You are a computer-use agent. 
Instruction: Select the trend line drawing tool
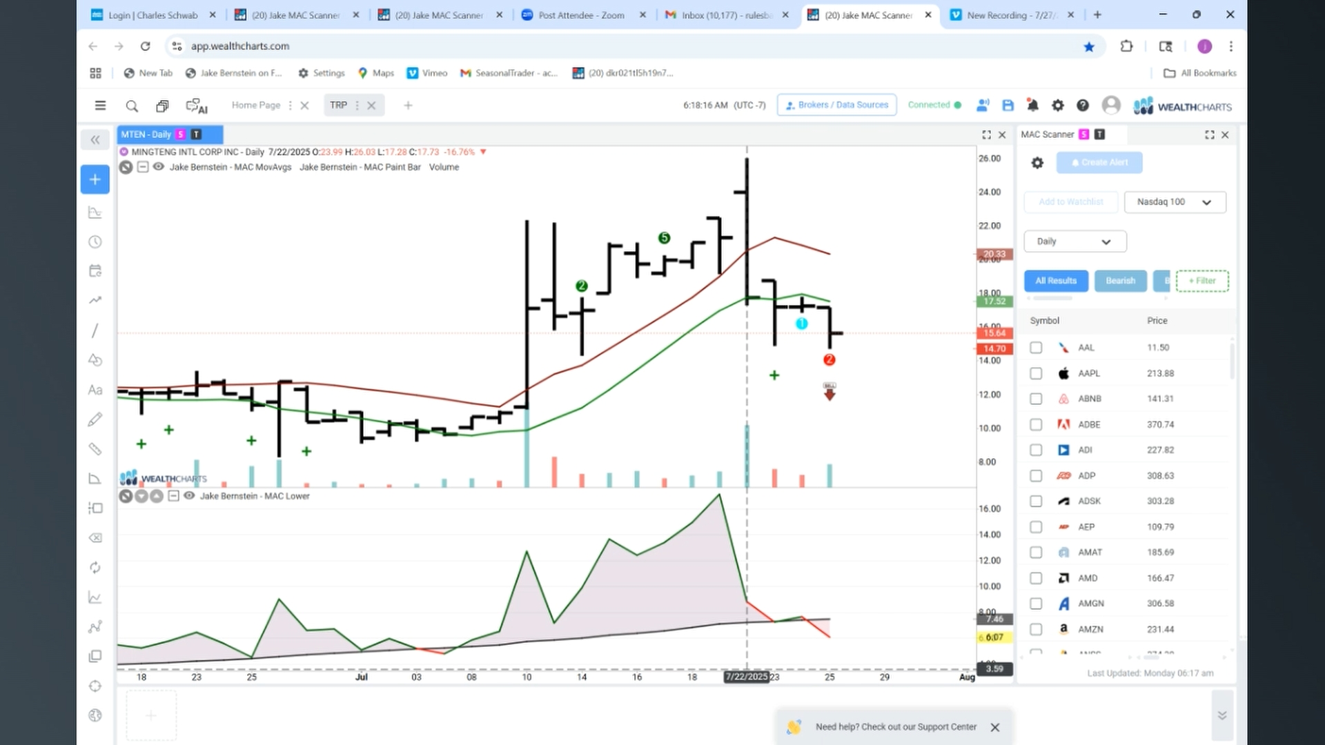(x=95, y=330)
